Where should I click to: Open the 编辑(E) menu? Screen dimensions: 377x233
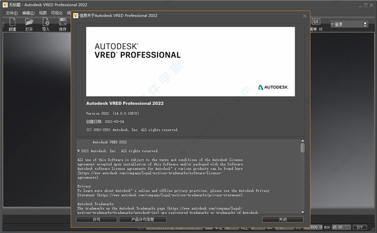28,13
